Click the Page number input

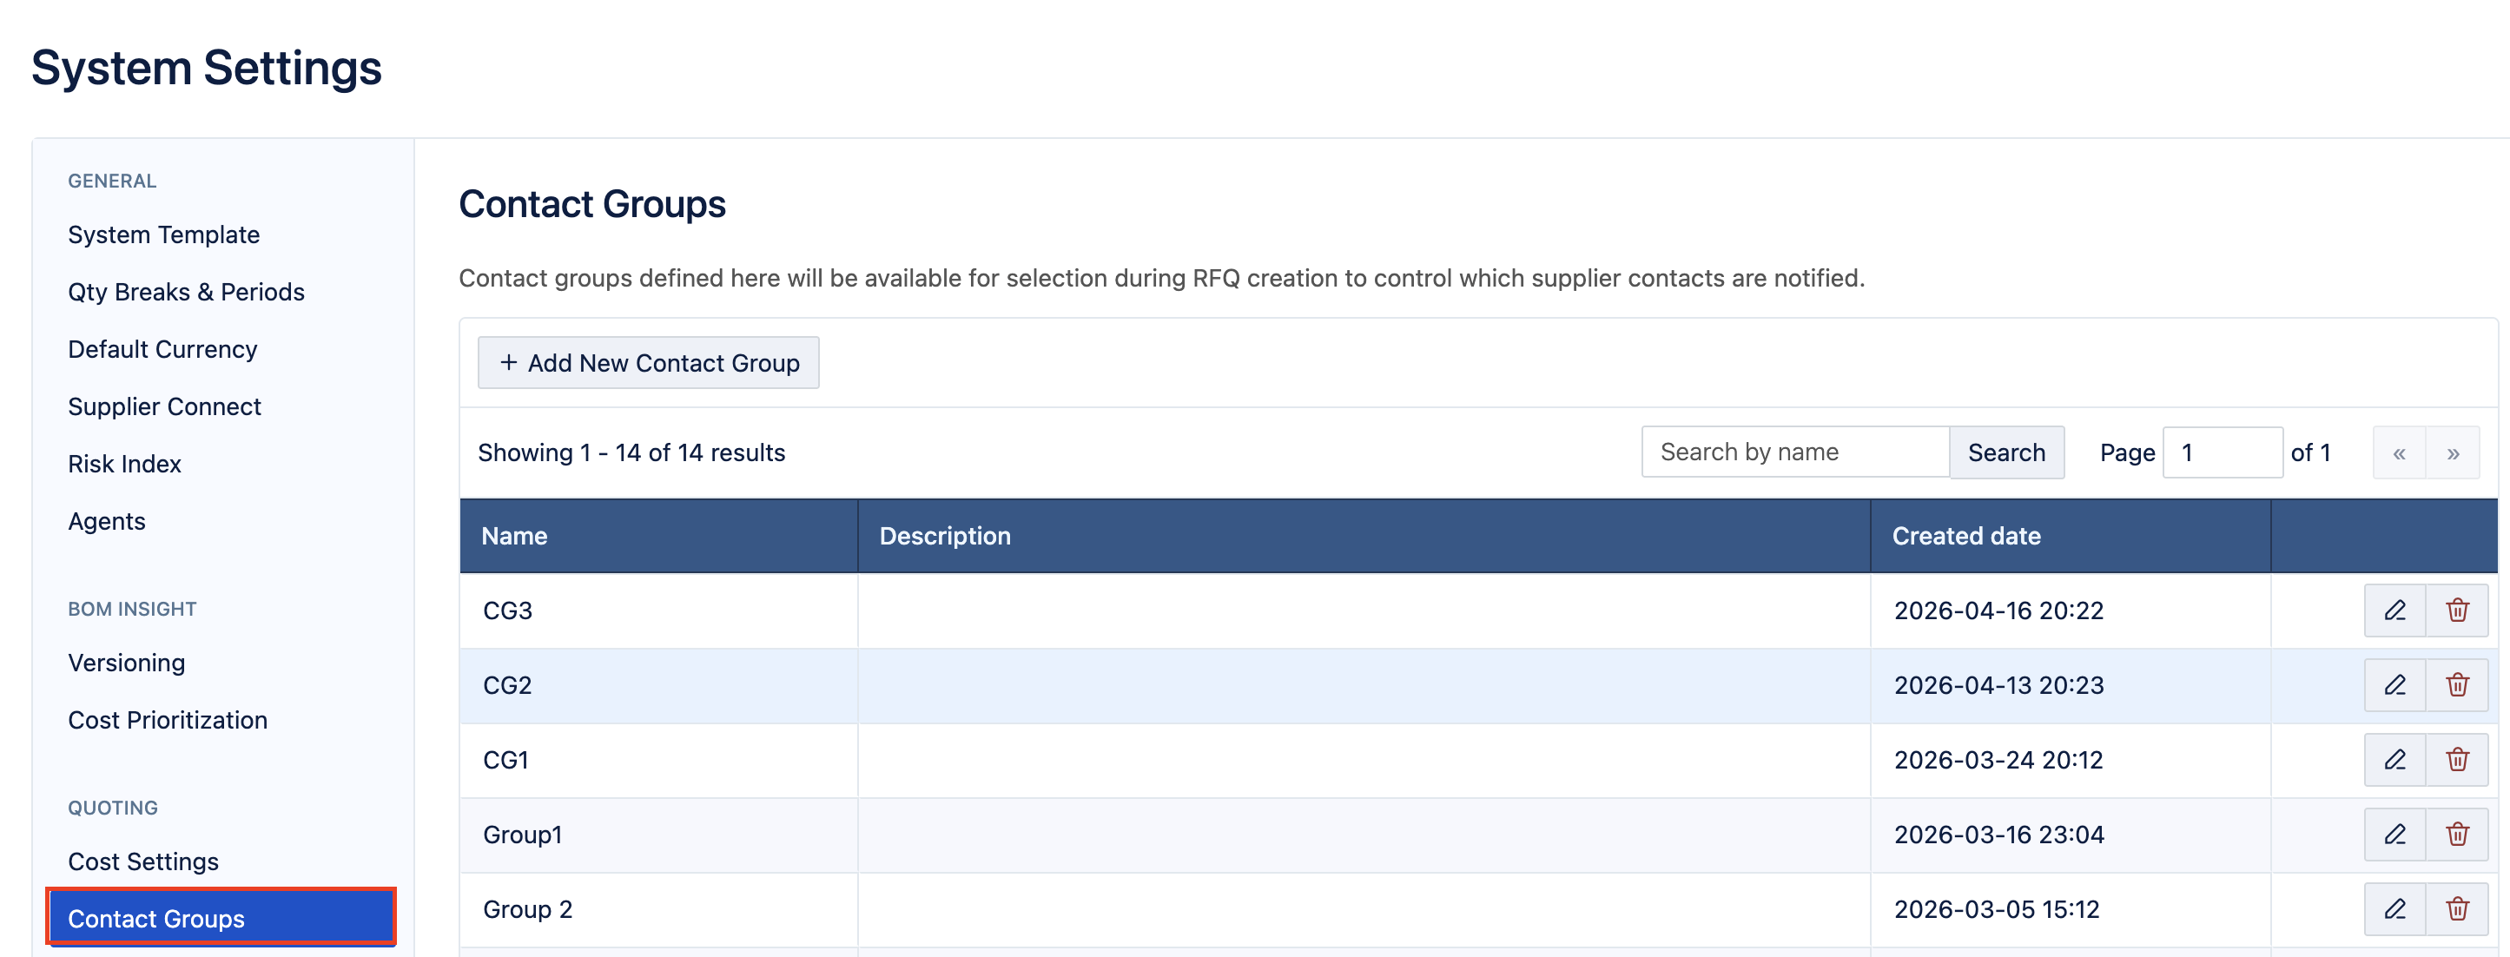click(x=2221, y=453)
